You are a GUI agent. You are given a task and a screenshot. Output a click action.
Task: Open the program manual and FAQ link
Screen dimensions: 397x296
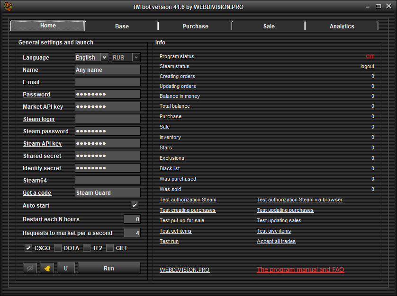[x=300, y=270]
